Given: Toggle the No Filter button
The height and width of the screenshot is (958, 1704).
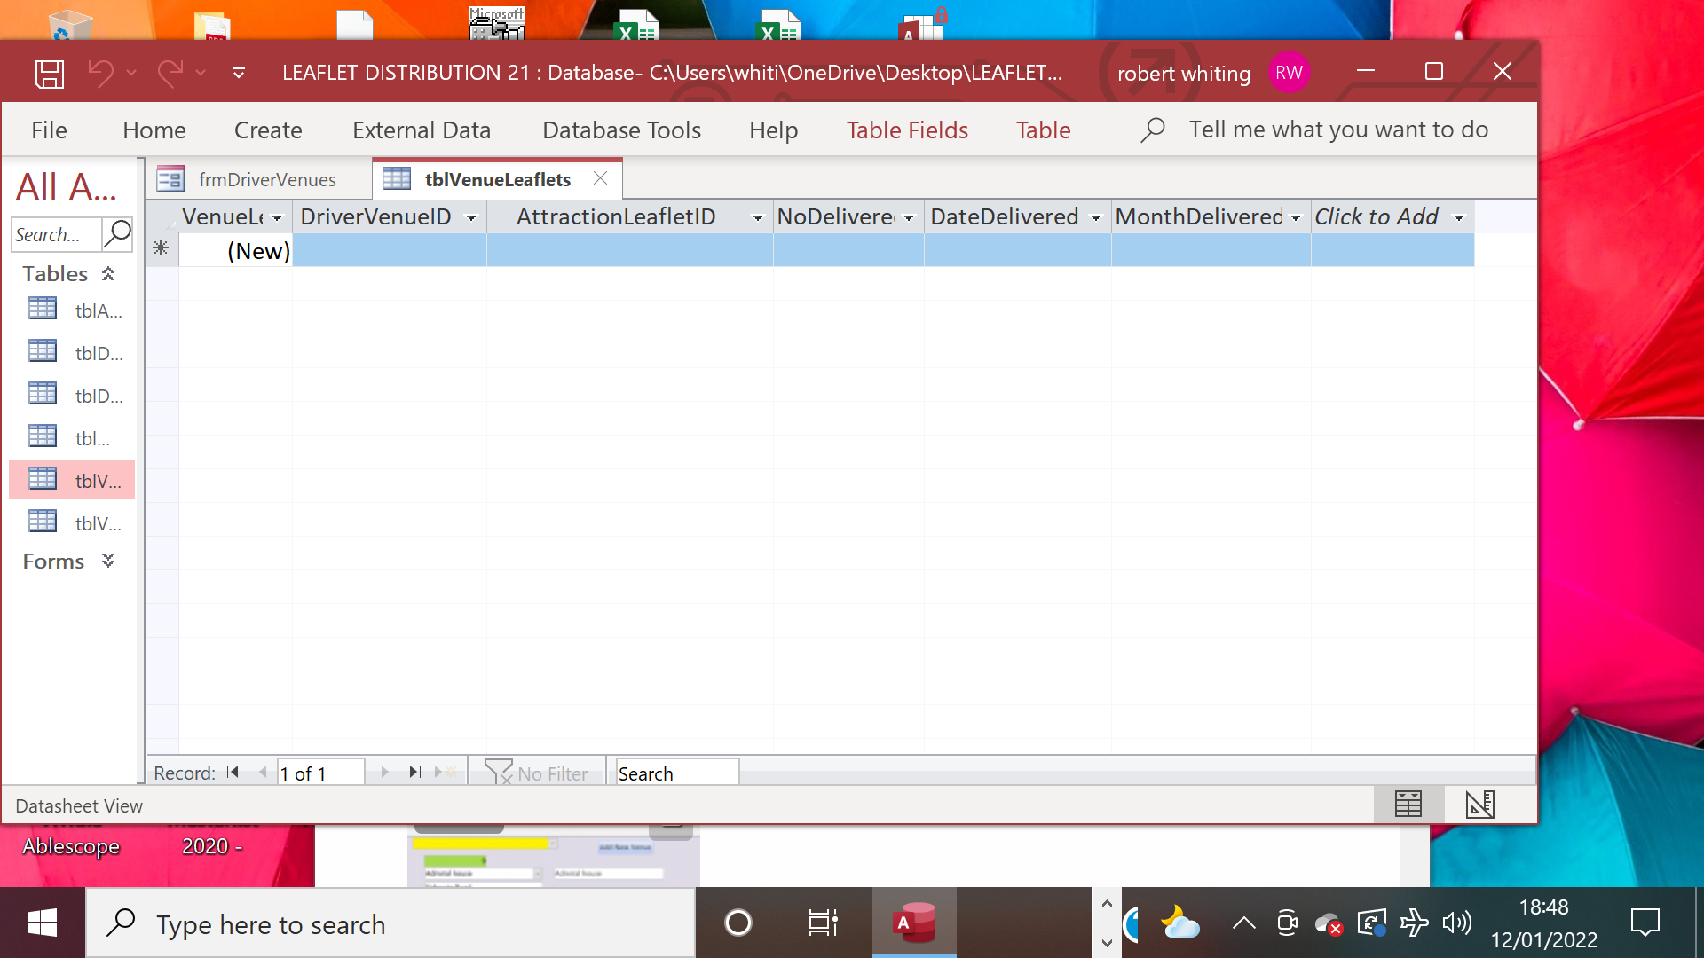Looking at the screenshot, I should point(537,773).
